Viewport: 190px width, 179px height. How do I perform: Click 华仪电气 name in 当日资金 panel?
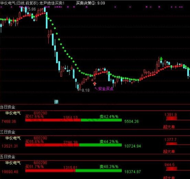[13, 113]
